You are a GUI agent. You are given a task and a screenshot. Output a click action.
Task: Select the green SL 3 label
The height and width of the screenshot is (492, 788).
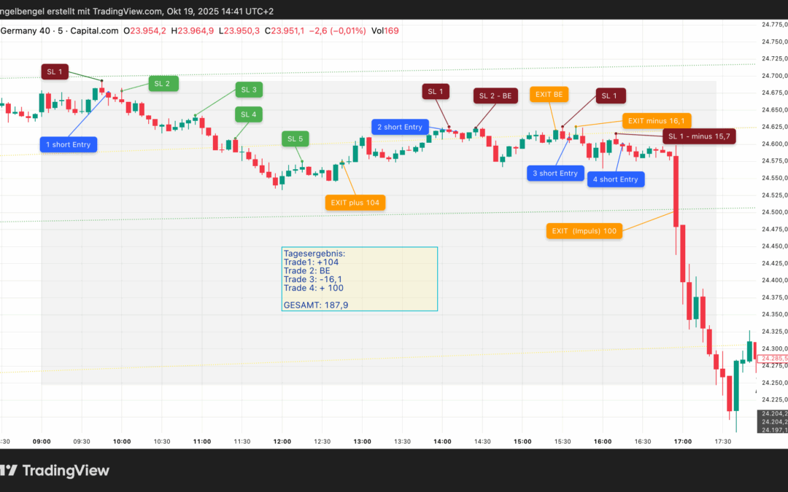(x=249, y=90)
